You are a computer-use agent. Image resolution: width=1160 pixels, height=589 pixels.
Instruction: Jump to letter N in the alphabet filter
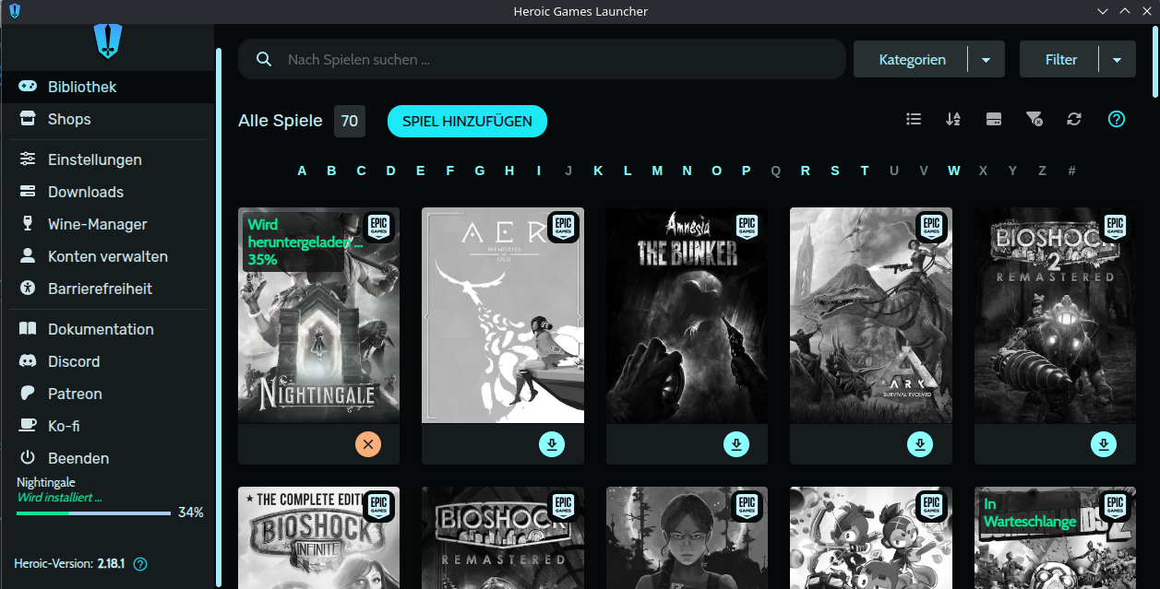[687, 171]
